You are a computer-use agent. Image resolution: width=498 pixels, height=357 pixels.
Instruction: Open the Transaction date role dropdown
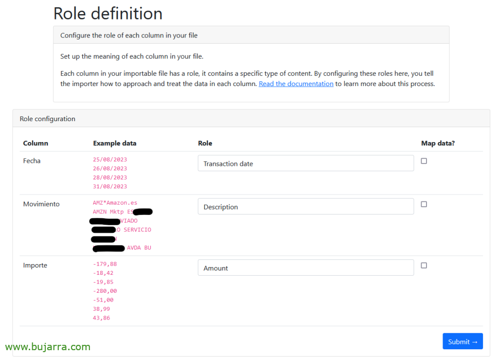point(305,163)
